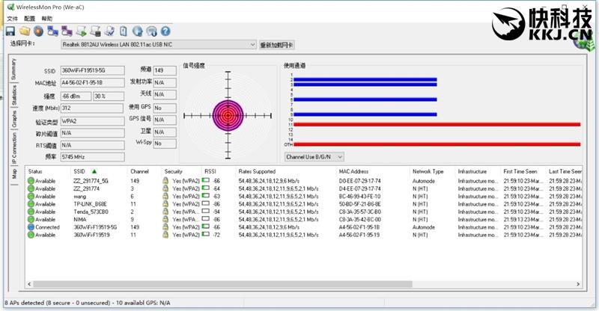This screenshot has width=599, height=311.
Task: Click the Network Type column header
Action: point(432,171)
